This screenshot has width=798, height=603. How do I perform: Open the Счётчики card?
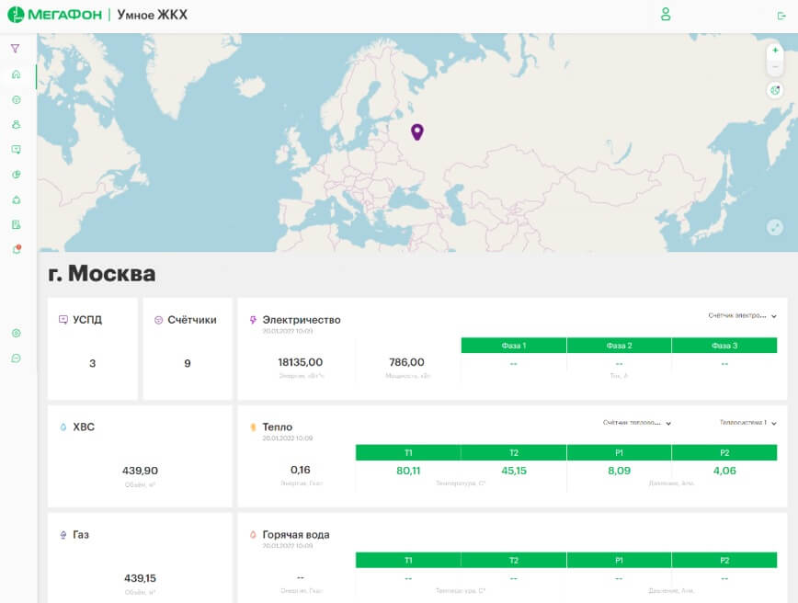point(188,348)
